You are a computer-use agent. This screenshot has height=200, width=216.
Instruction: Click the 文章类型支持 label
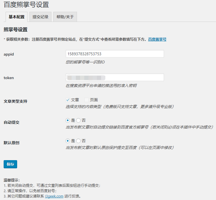[15, 101]
